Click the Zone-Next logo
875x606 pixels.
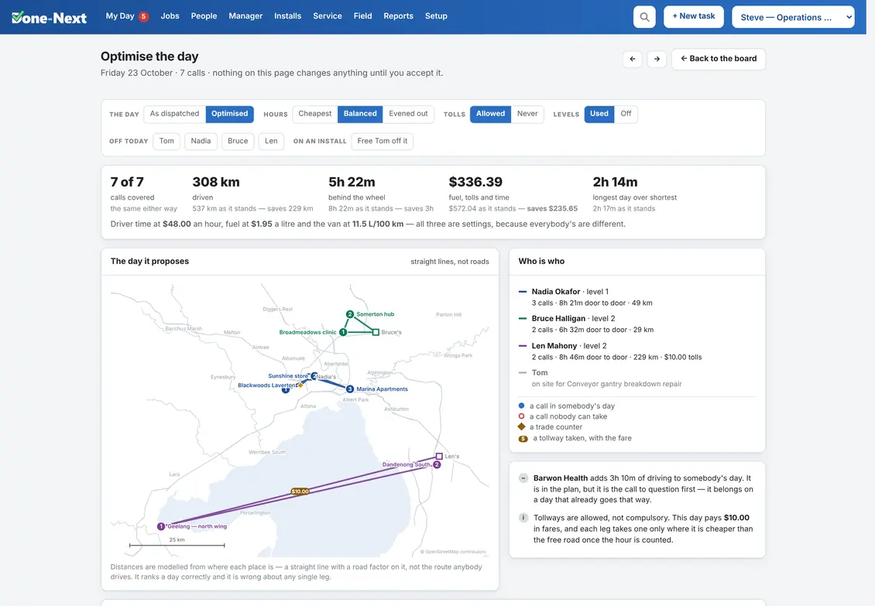click(x=49, y=17)
